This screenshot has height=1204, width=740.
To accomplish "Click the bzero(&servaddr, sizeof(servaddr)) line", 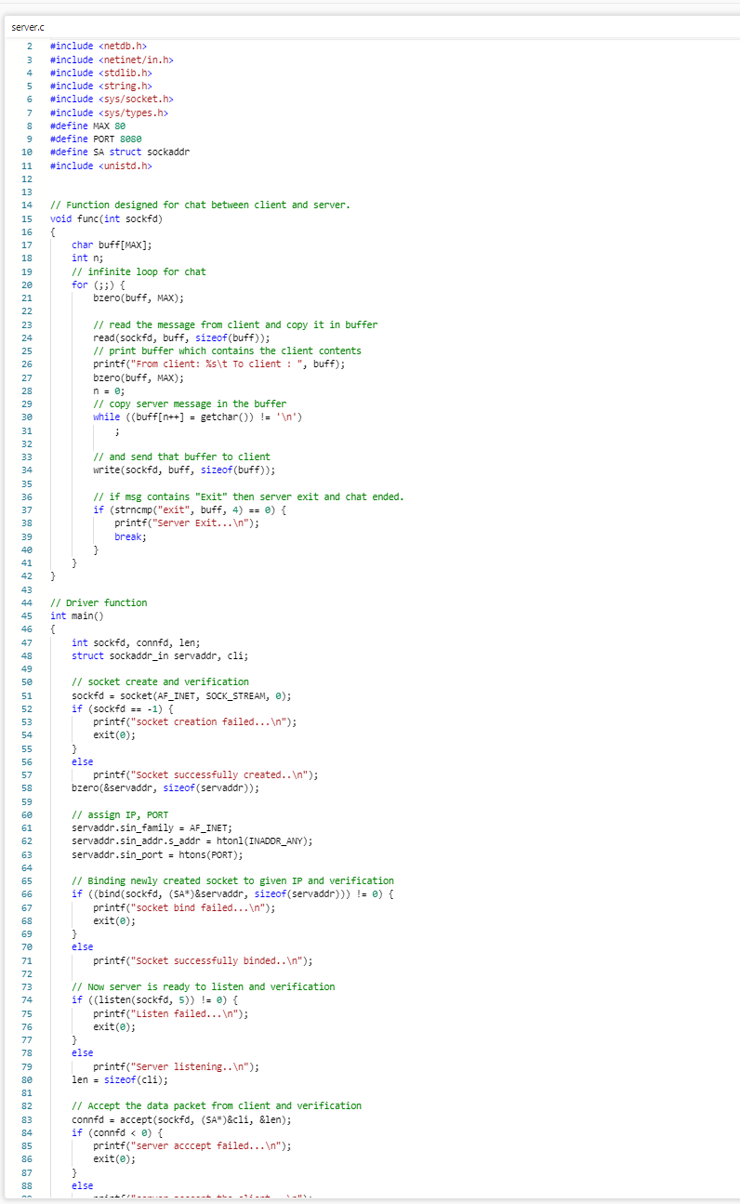I will (x=165, y=787).
